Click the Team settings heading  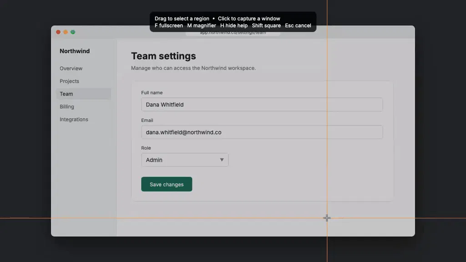pos(163,56)
